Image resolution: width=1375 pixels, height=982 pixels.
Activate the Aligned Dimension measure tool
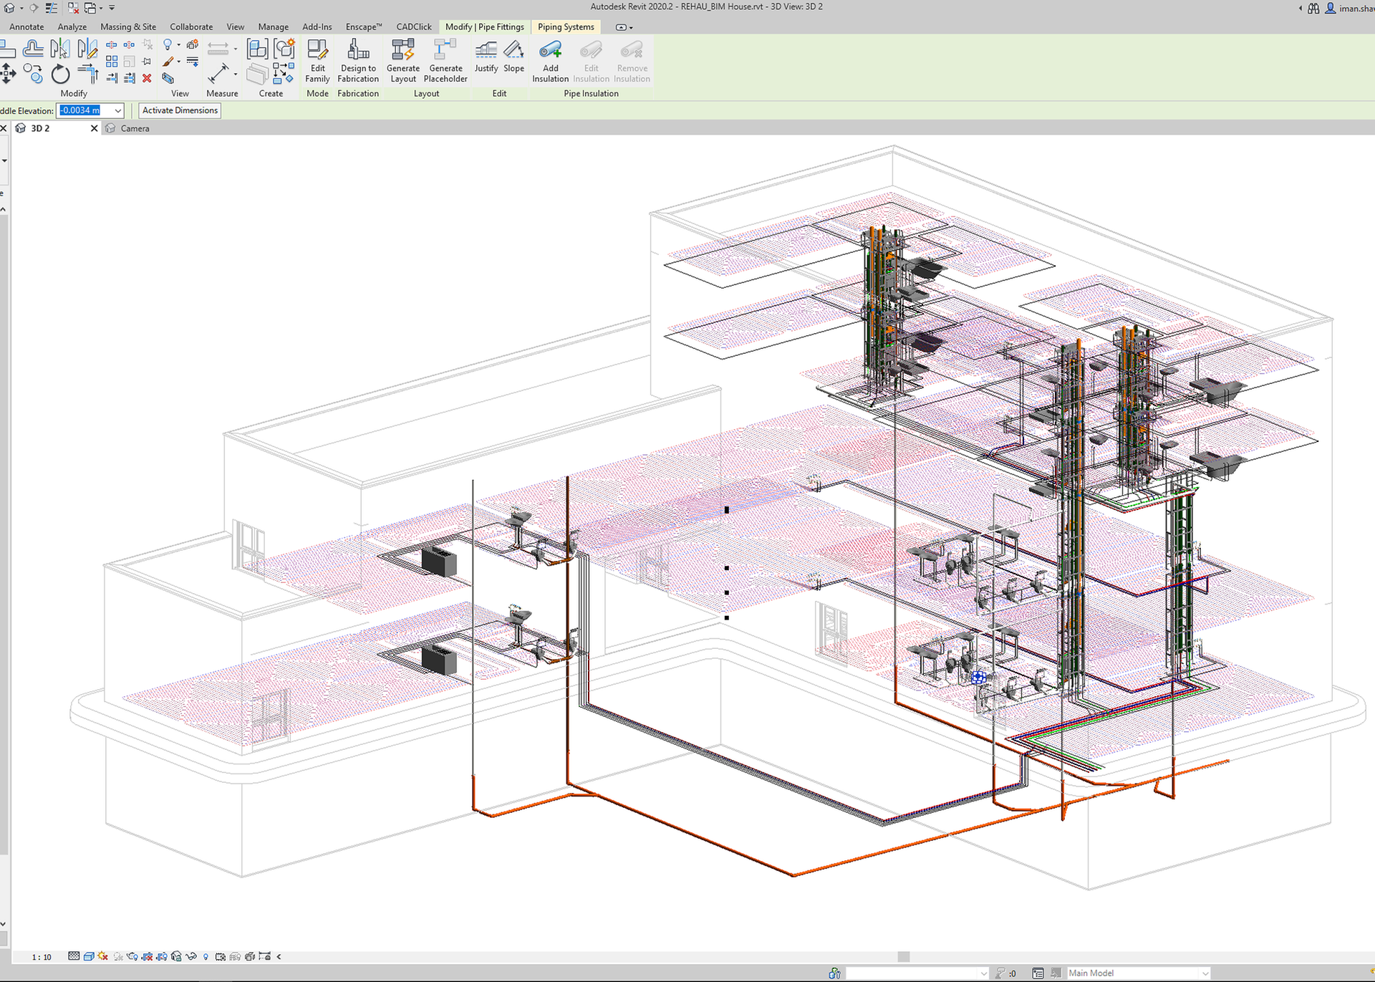pyautogui.click(x=220, y=72)
